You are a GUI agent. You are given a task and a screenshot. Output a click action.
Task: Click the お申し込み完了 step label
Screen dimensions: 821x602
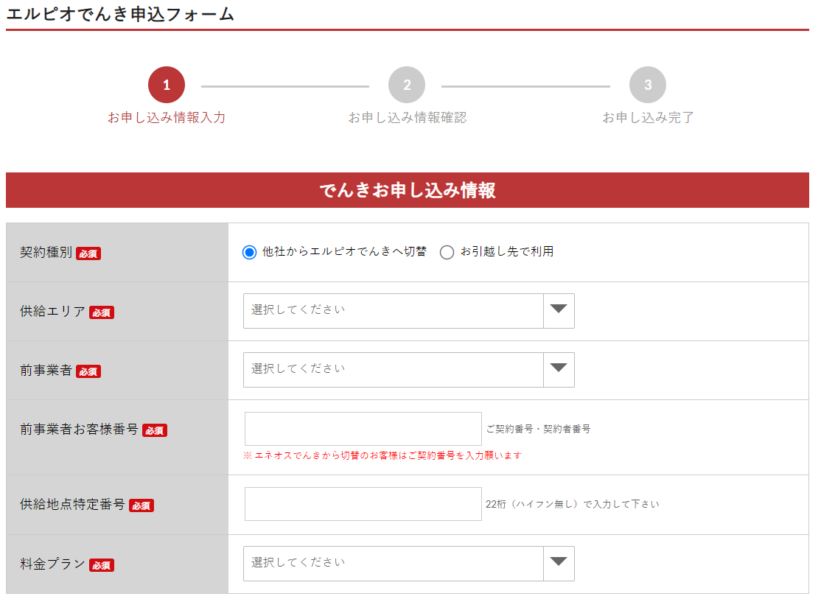649,117
